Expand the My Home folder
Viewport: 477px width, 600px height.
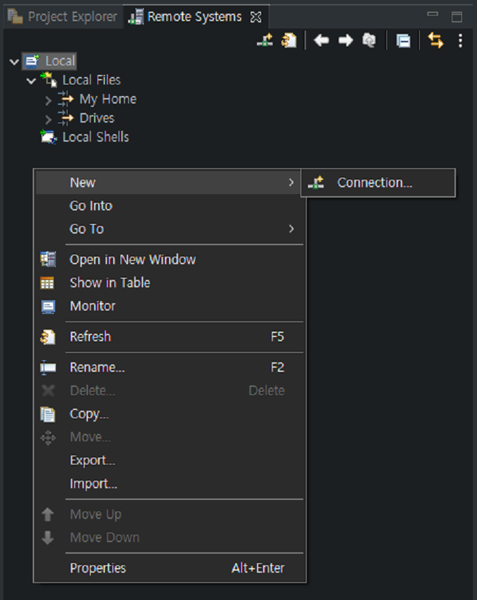pos(48,100)
